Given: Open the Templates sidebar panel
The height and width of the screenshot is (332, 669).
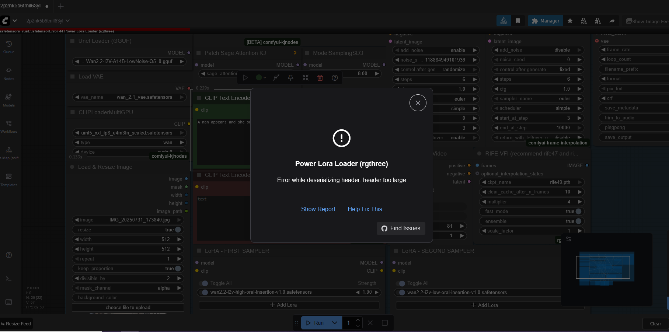Looking at the screenshot, I should [9, 180].
